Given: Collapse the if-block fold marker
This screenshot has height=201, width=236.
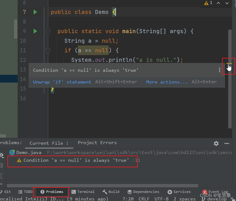Looking at the screenshot, I should [48, 51].
